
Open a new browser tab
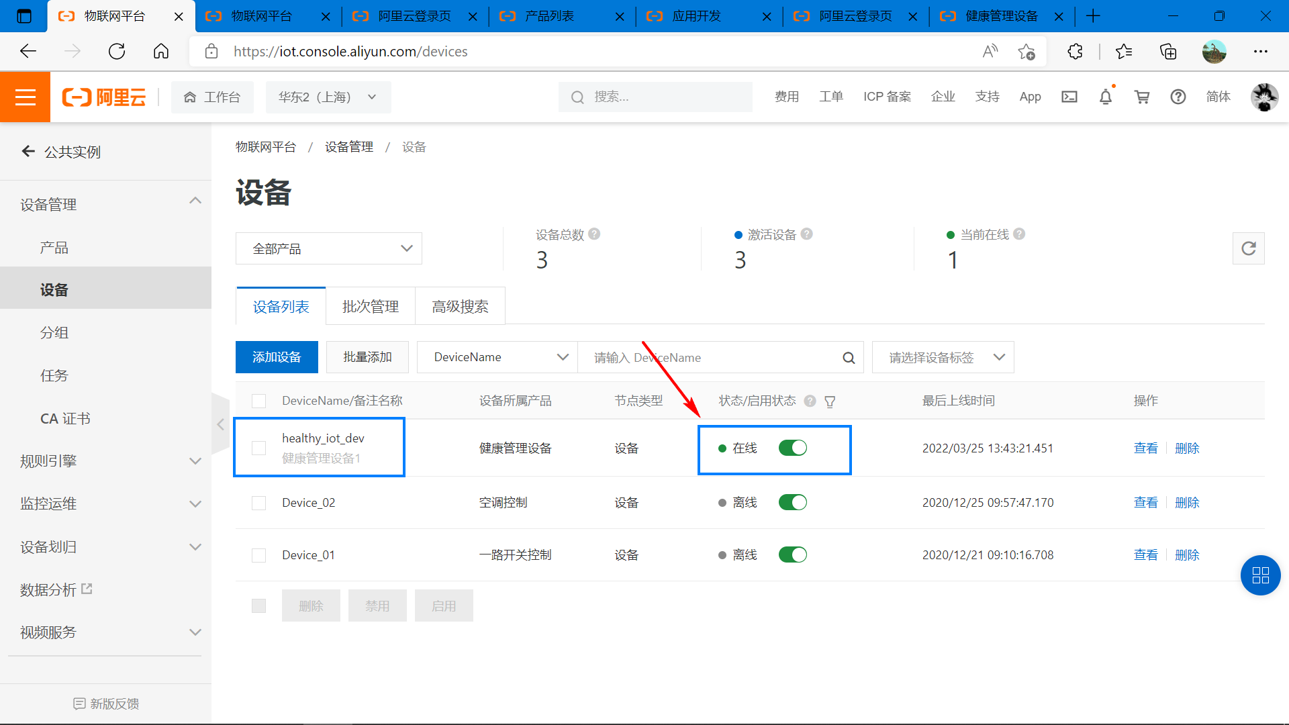1093,16
